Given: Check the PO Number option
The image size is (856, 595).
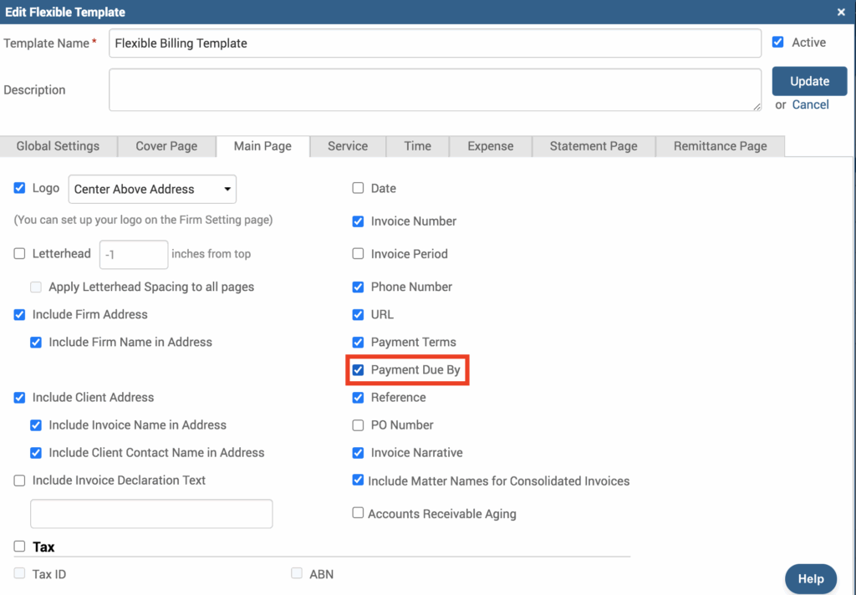Looking at the screenshot, I should [x=358, y=425].
